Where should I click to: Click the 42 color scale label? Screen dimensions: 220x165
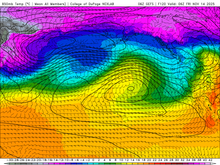[210, 160]
